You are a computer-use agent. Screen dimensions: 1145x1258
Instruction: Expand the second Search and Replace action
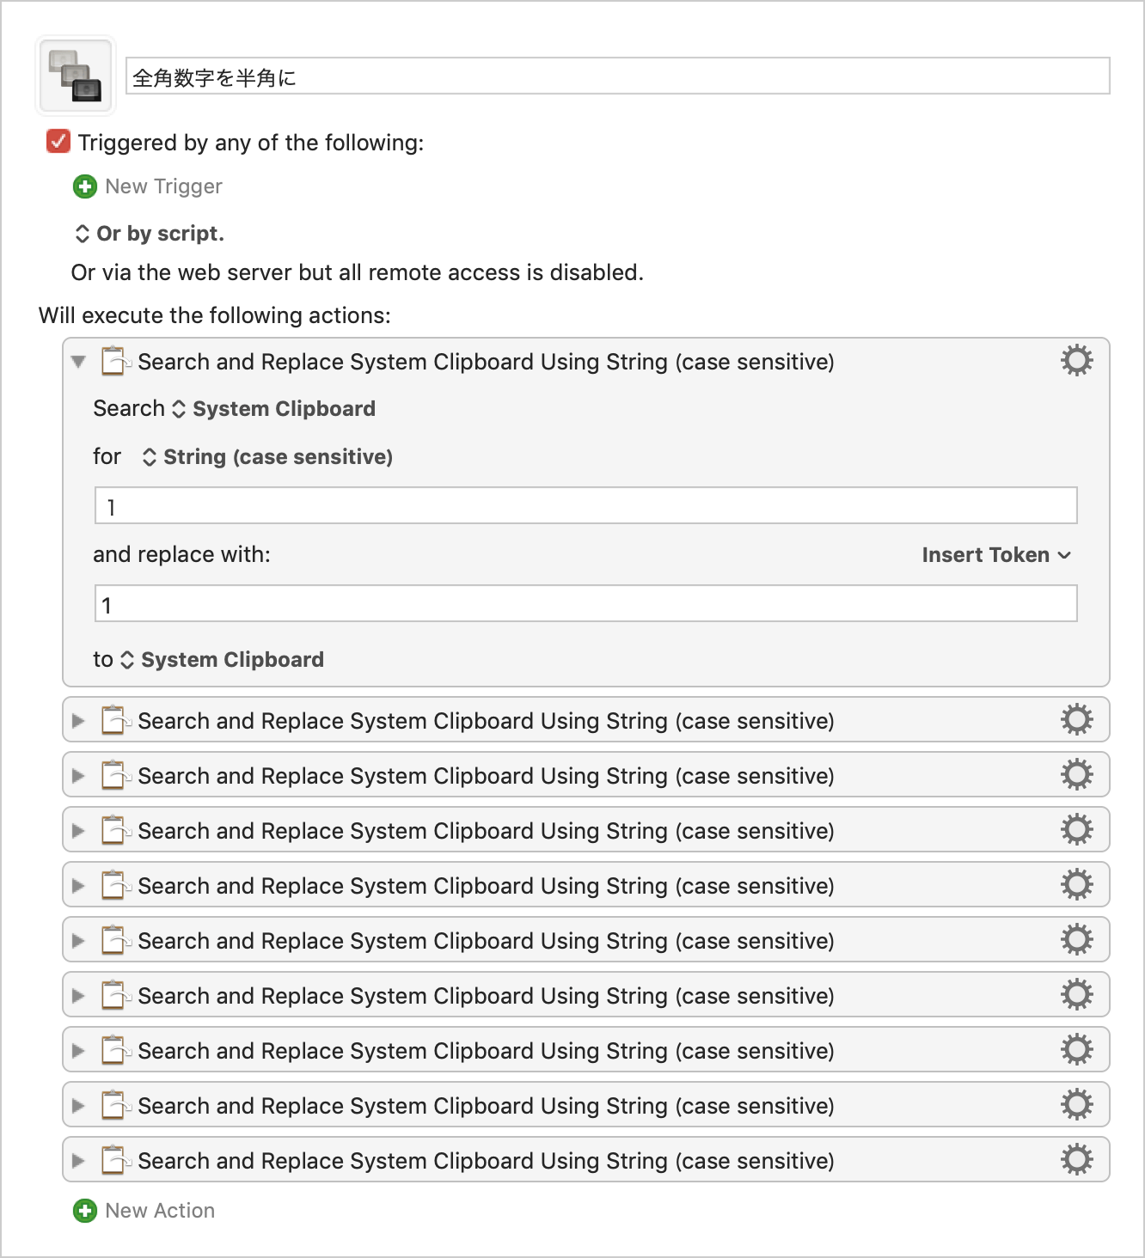[x=78, y=721]
